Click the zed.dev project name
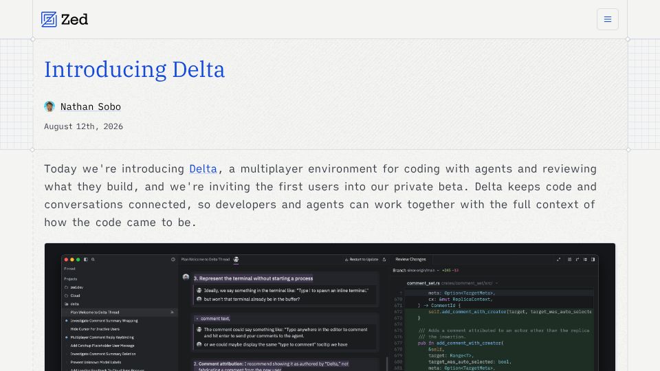Viewport: 660px width, 371px height. point(76,287)
